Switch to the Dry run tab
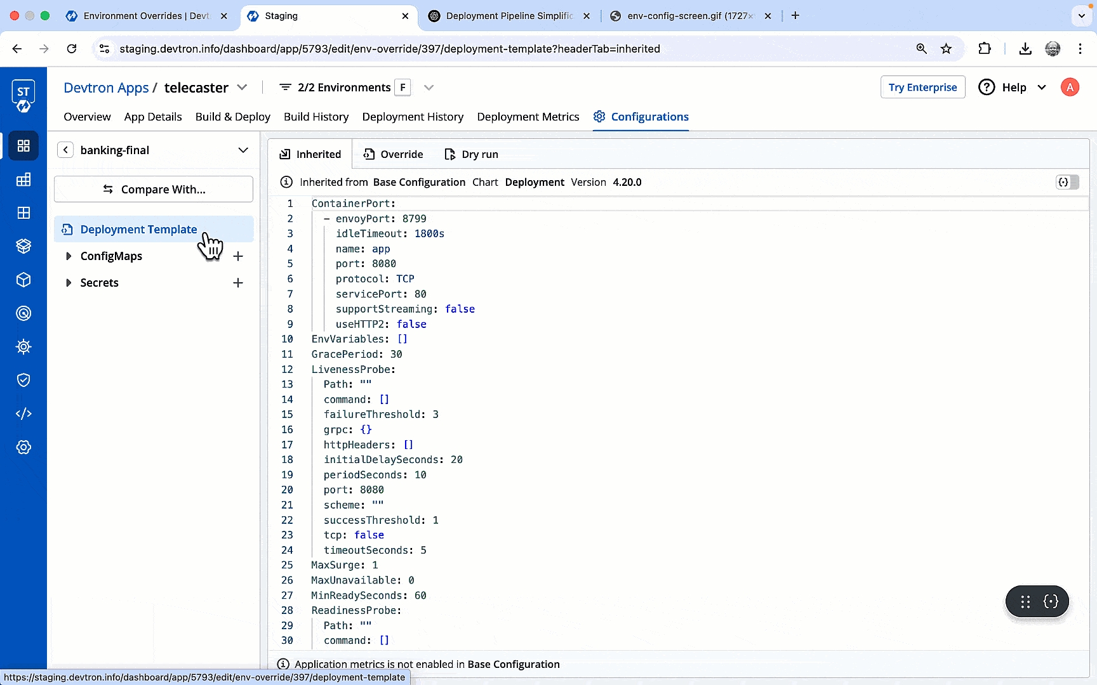 [472, 154]
